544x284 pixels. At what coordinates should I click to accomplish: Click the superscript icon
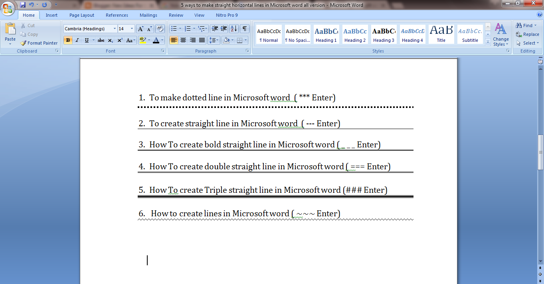pyautogui.click(x=120, y=40)
